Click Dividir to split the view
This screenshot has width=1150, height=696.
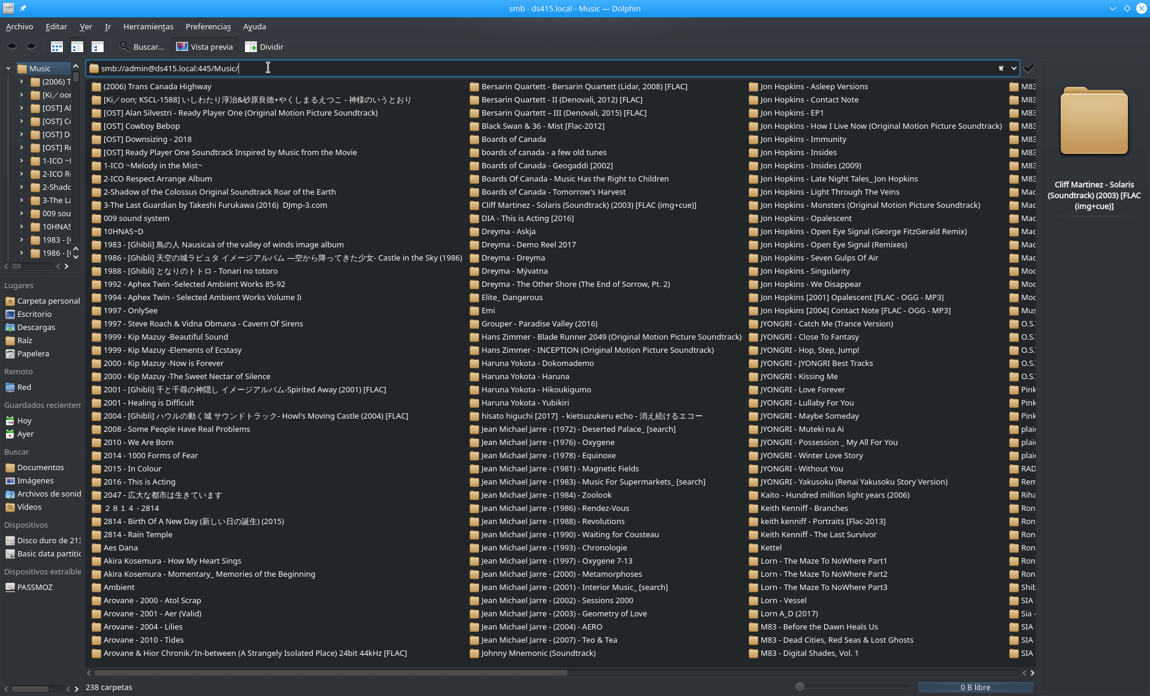(x=264, y=47)
